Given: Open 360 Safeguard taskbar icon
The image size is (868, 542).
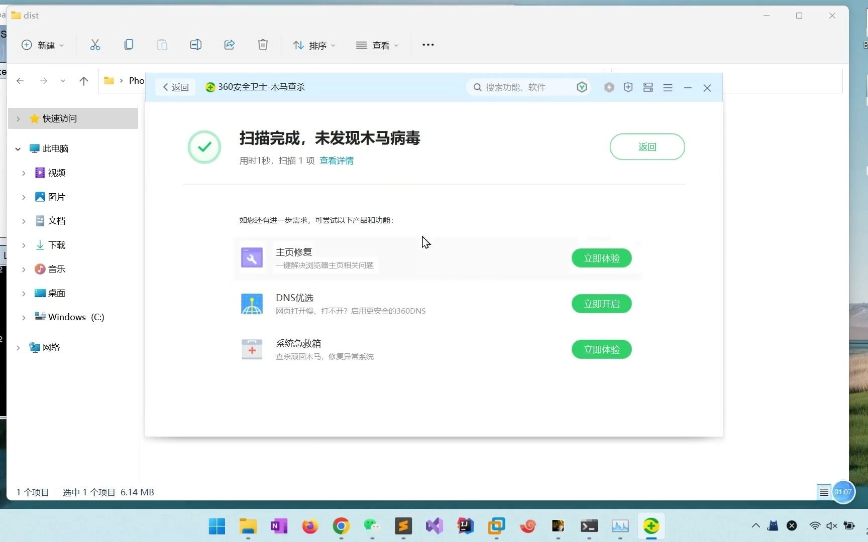Looking at the screenshot, I should coord(651,526).
